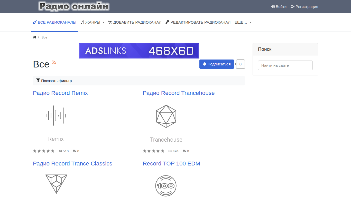Image resolution: width=351 pixels, height=197 pixels.
Task: Click the subscriber count badge showing 0
Action: click(x=241, y=64)
